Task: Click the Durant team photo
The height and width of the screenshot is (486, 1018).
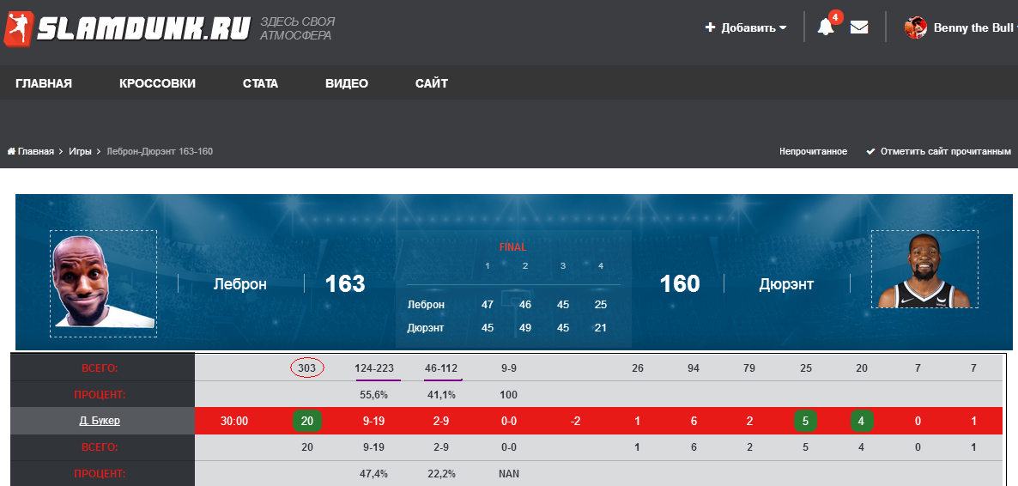Action: tap(924, 270)
